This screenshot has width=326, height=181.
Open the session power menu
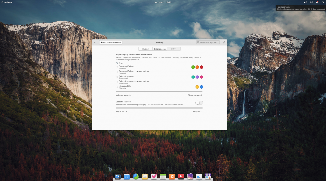click(323, 2)
